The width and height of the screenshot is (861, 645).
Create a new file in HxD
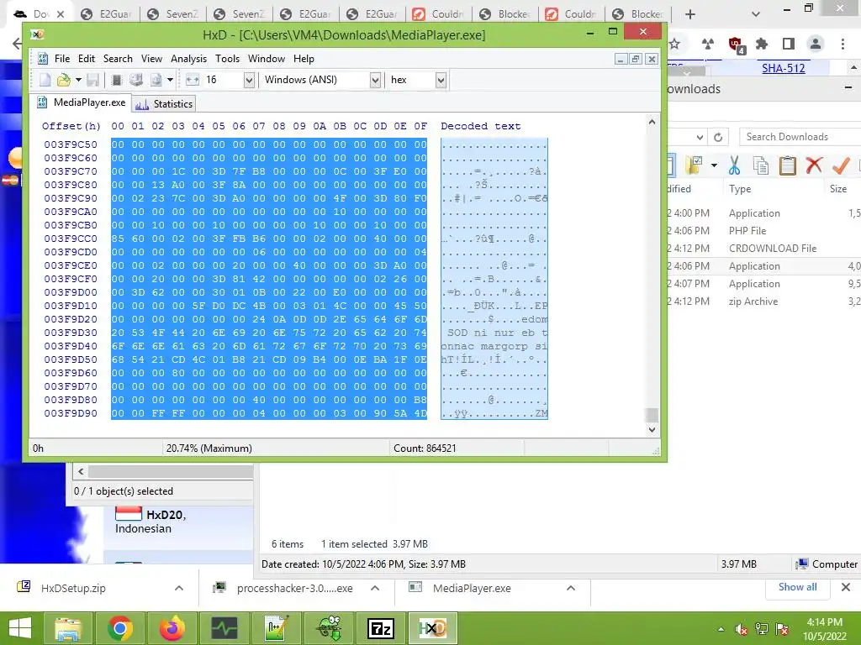(45, 80)
